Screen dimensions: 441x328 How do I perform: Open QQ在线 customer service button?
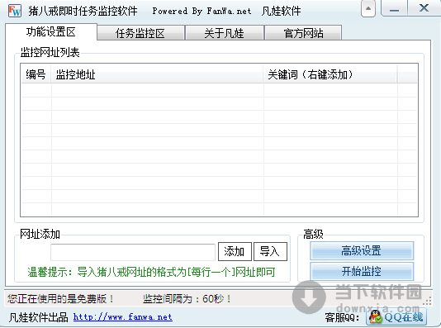[396, 317]
